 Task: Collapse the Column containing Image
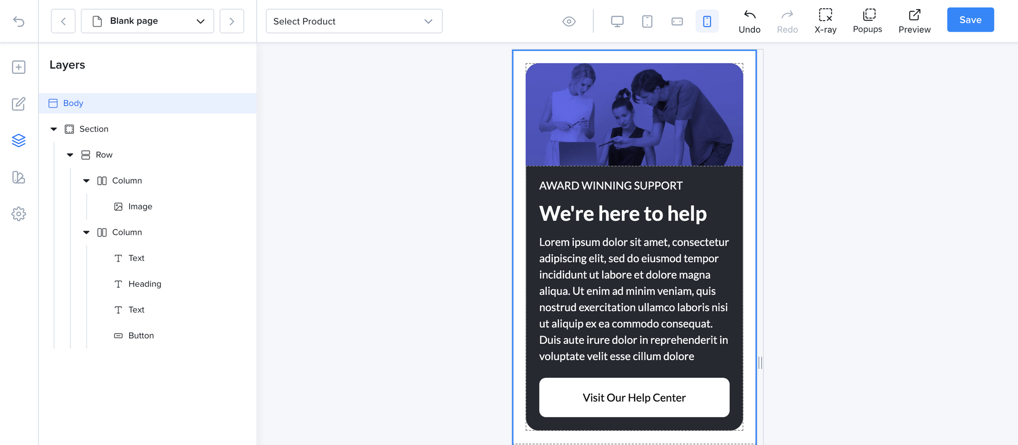[x=87, y=181]
